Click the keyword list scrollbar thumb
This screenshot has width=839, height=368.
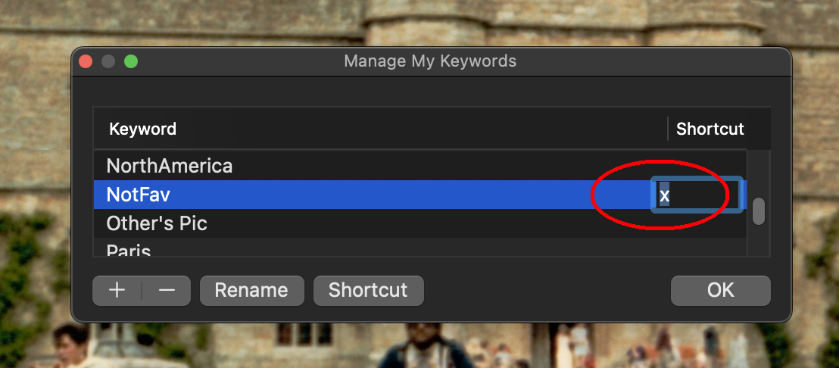click(758, 211)
